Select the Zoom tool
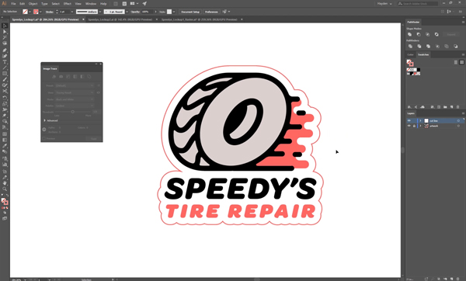 click(5, 189)
